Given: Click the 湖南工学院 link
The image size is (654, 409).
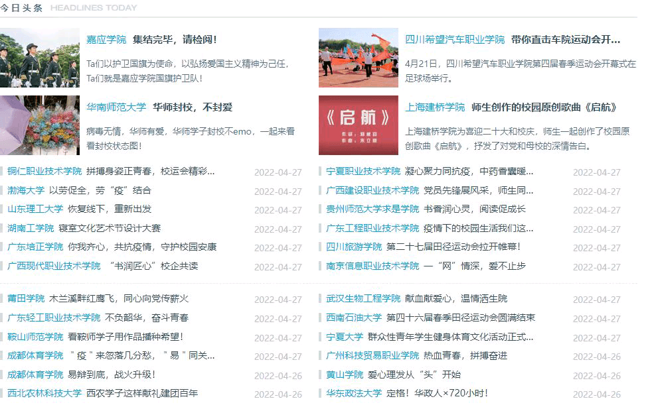Looking at the screenshot, I should [31, 228].
